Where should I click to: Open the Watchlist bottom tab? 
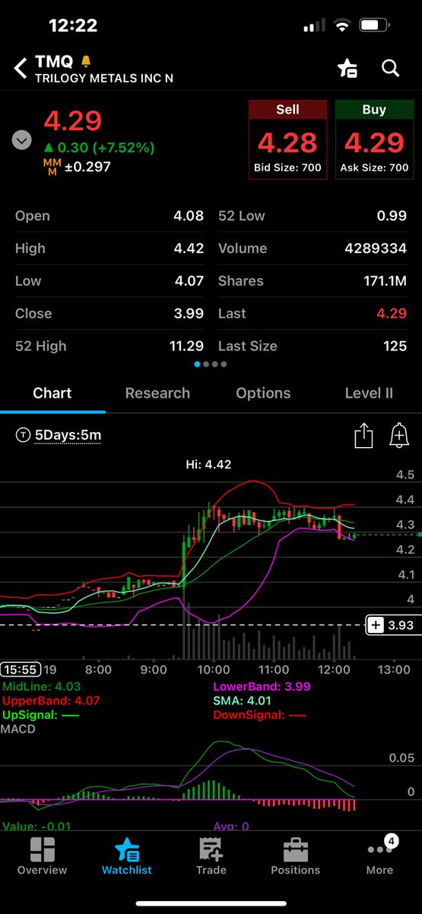pyautogui.click(x=126, y=857)
